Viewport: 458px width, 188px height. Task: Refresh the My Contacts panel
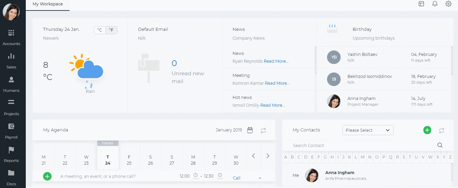coord(441,130)
